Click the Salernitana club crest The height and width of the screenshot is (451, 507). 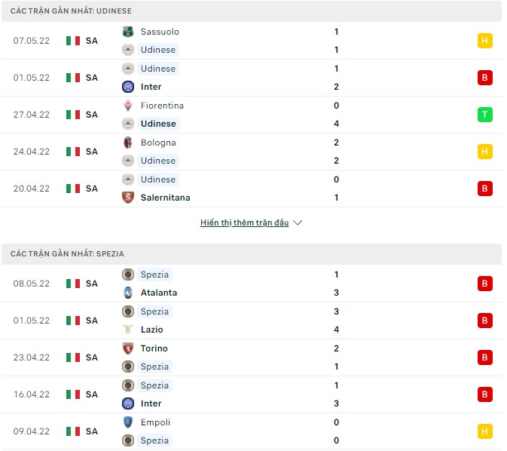point(128,198)
